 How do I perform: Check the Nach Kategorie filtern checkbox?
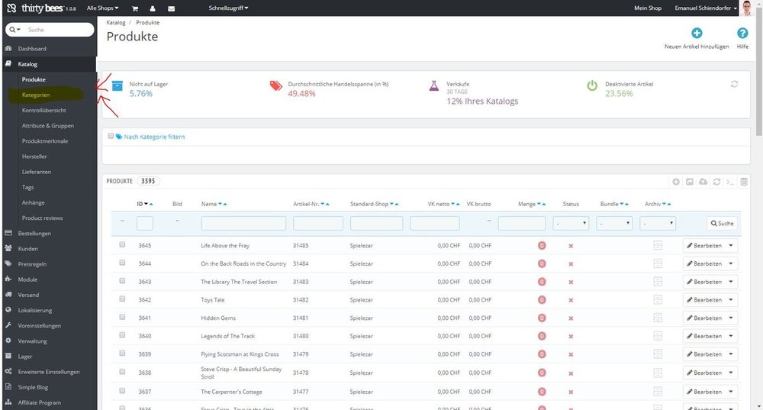[x=111, y=136]
